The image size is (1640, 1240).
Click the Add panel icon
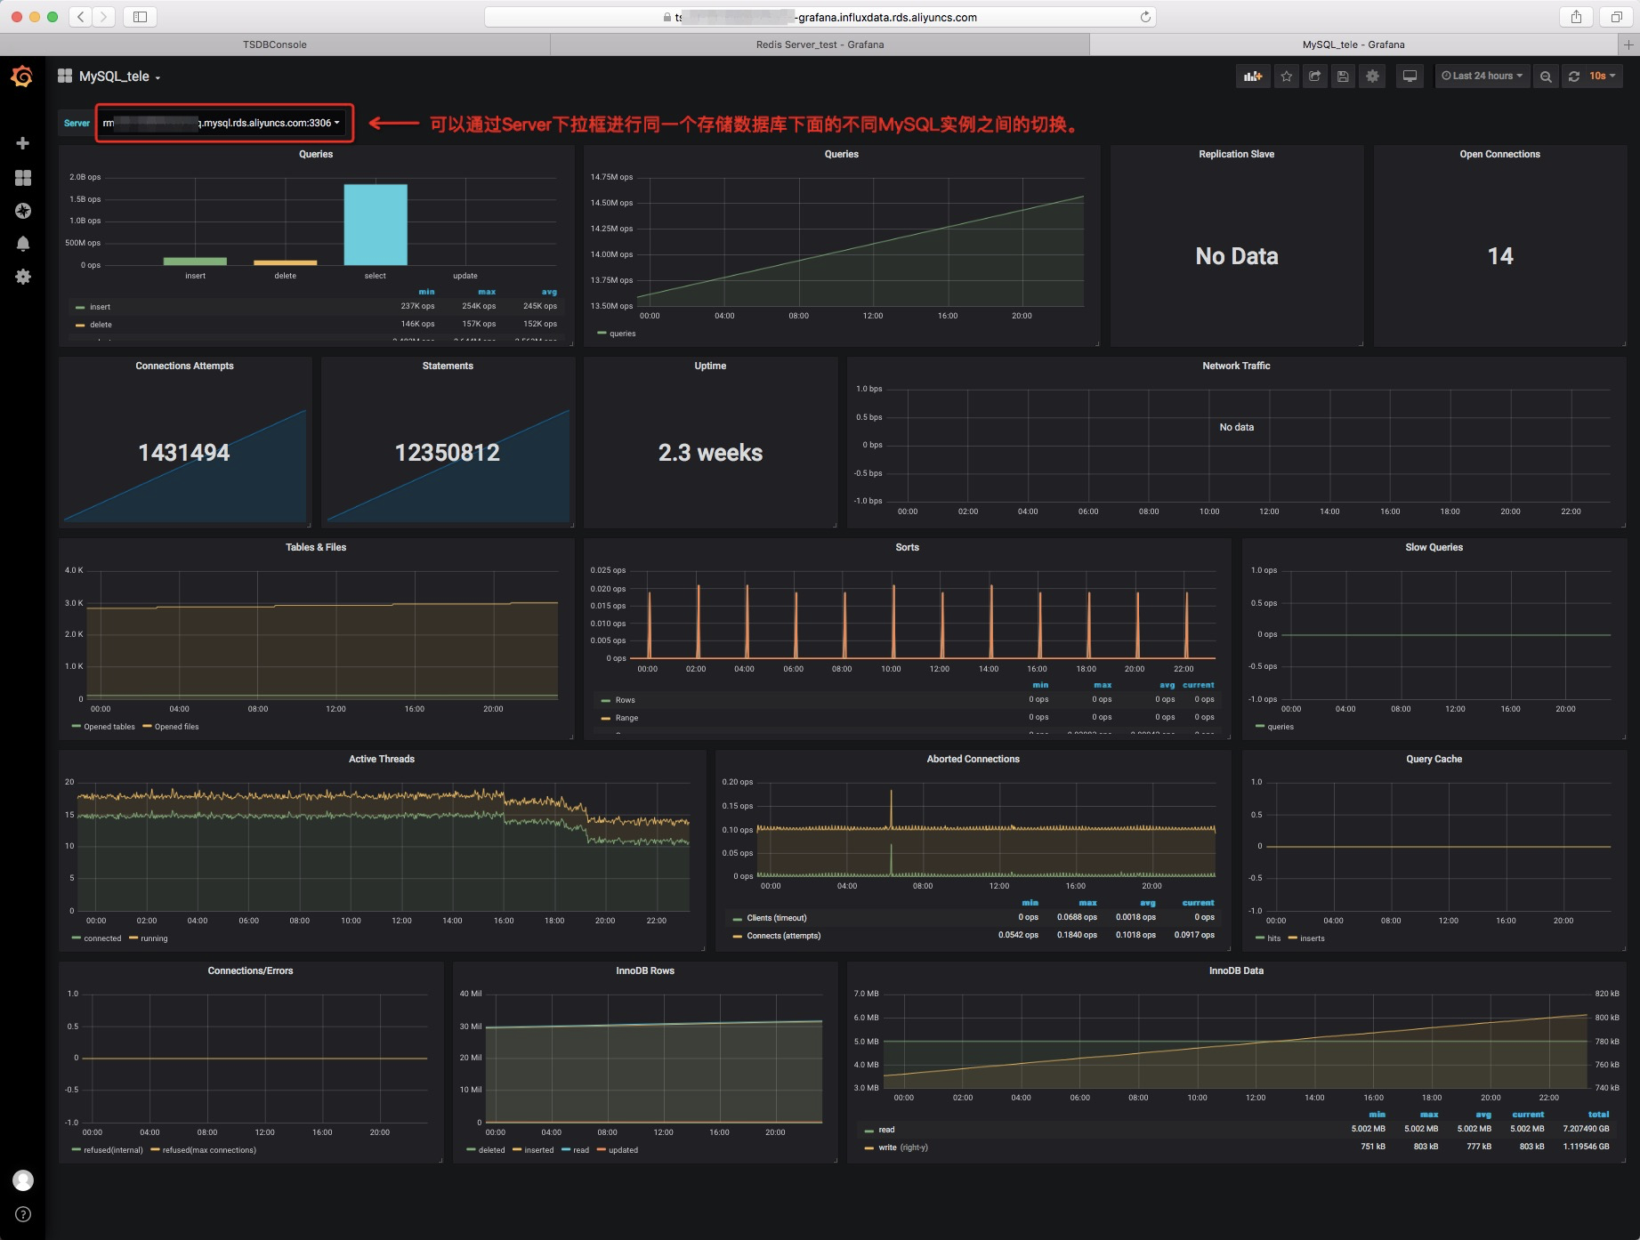1253,76
